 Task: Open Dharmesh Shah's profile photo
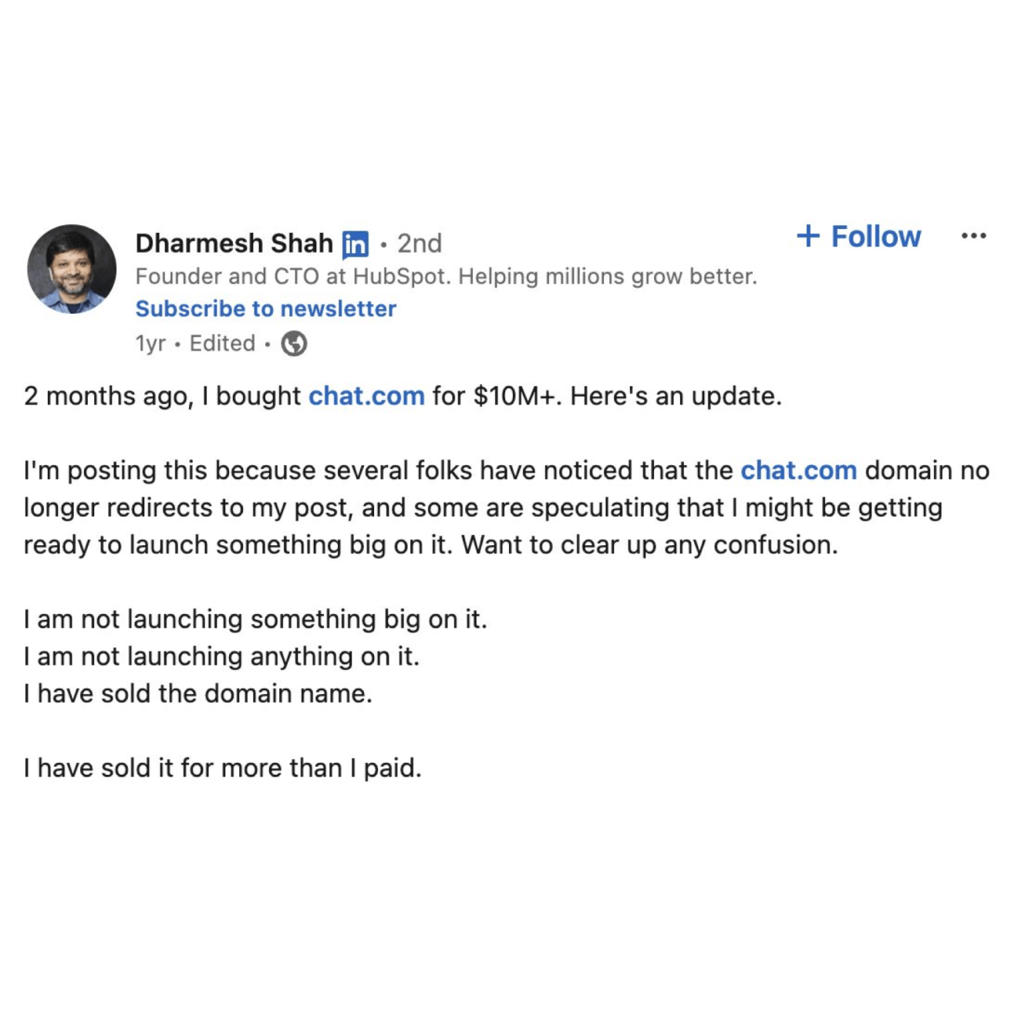(72, 269)
